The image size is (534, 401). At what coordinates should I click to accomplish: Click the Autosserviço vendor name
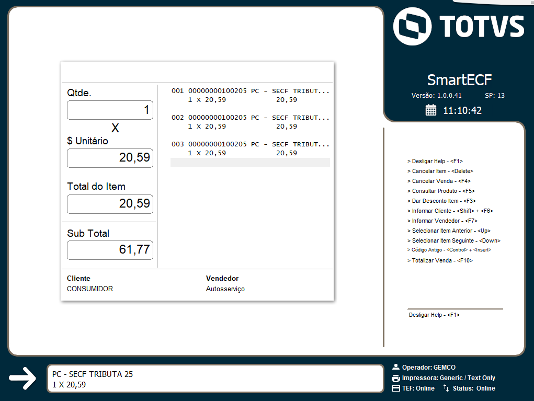(225, 289)
